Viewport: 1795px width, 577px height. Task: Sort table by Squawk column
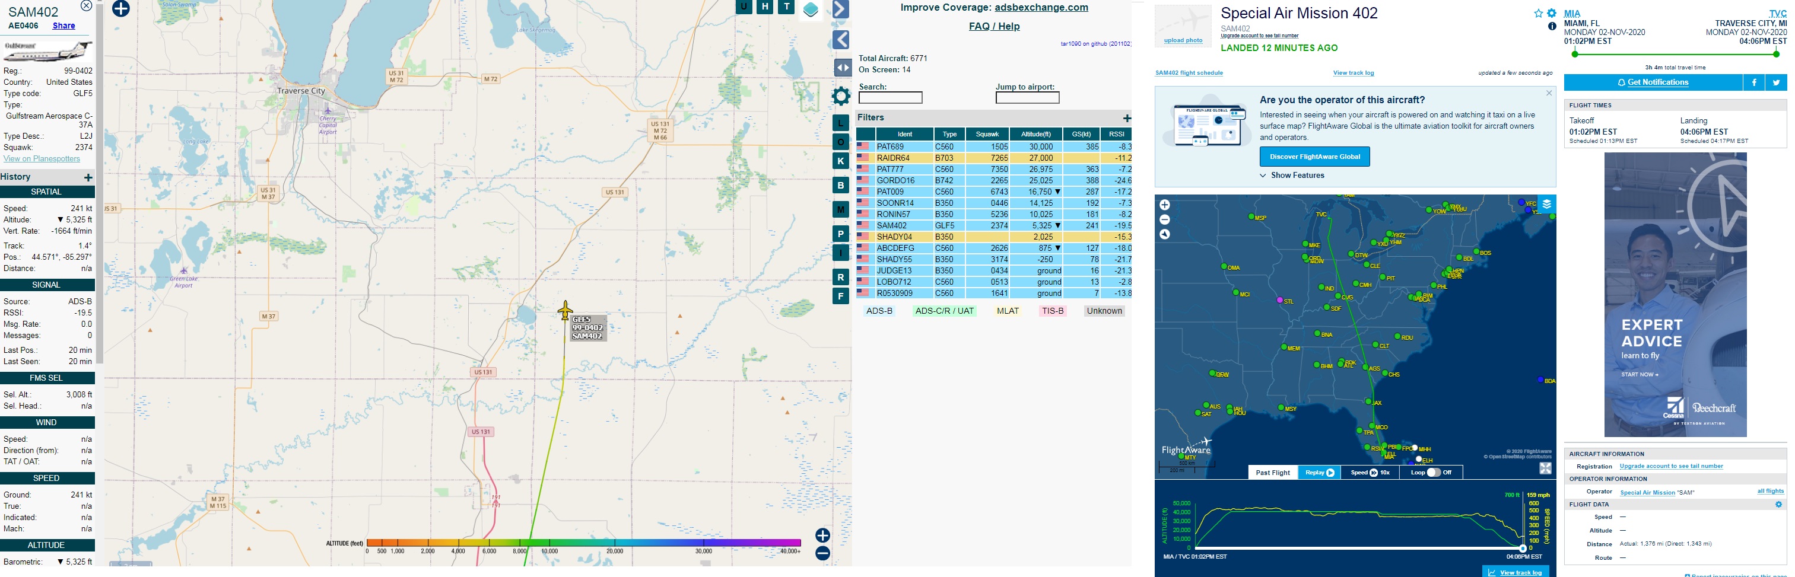[x=987, y=135]
